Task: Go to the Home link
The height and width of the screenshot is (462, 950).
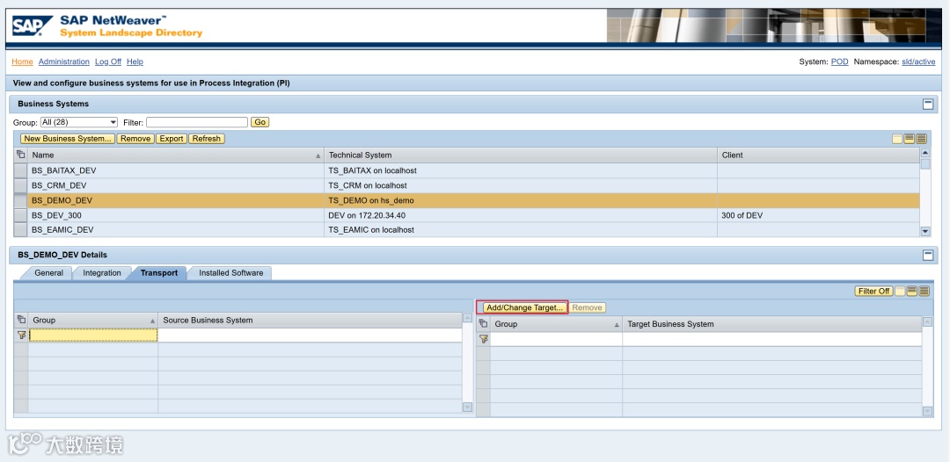Action: tap(22, 61)
